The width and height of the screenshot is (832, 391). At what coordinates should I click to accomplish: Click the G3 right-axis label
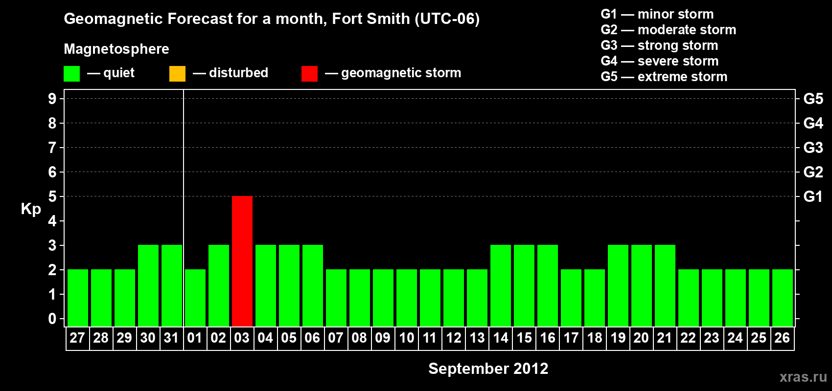point(813,148)
